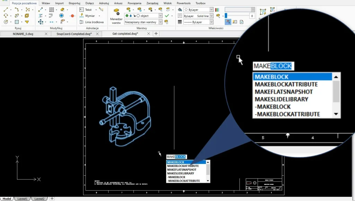The width and height of the screenshot is (355, 201).
Task: Click the select-group icon right of Właściwości
Action: [x=263, y=12]
